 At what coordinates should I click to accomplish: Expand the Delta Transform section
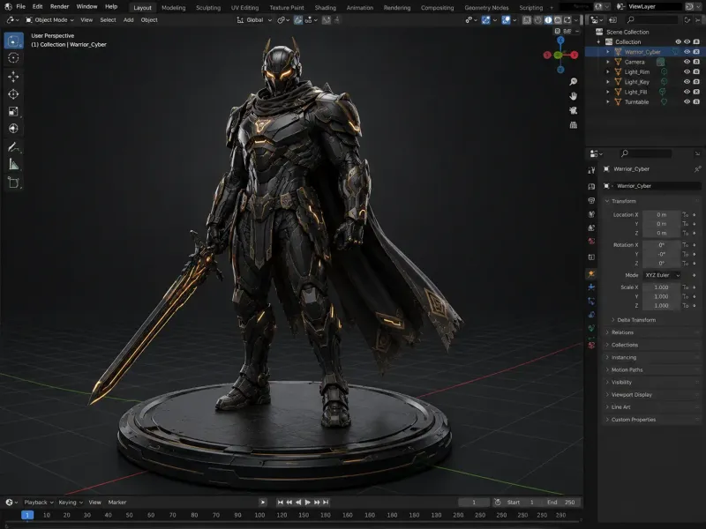(636, 320)
